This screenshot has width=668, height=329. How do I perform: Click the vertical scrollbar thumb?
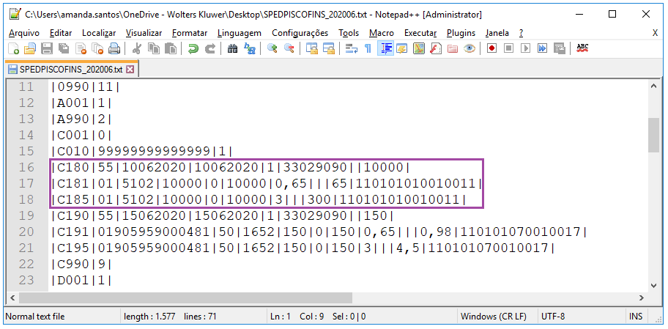point(653,134)
